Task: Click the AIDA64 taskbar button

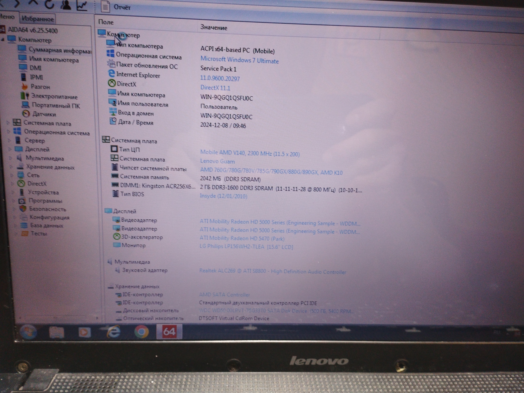Action: point(169,331)
